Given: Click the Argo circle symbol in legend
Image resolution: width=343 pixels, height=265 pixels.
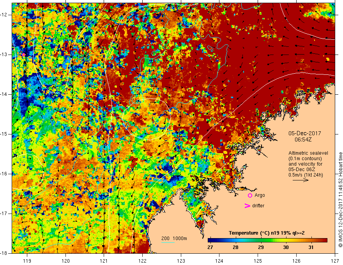Looking at the screenshot, I should (250, 195).
